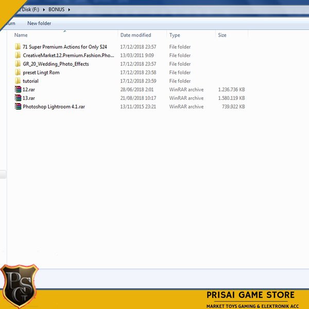This screenshot has width=309, height=309.
Task: Click the PSG shield logo
Action: coord(20,286)
